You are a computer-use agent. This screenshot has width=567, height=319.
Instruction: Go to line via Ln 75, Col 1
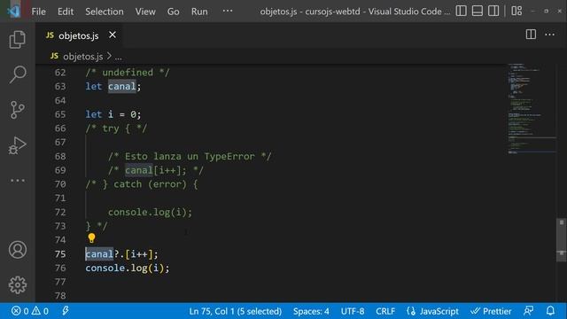click(235, 311)
